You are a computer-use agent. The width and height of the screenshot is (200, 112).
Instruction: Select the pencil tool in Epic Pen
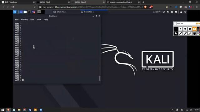pos(180,34)
